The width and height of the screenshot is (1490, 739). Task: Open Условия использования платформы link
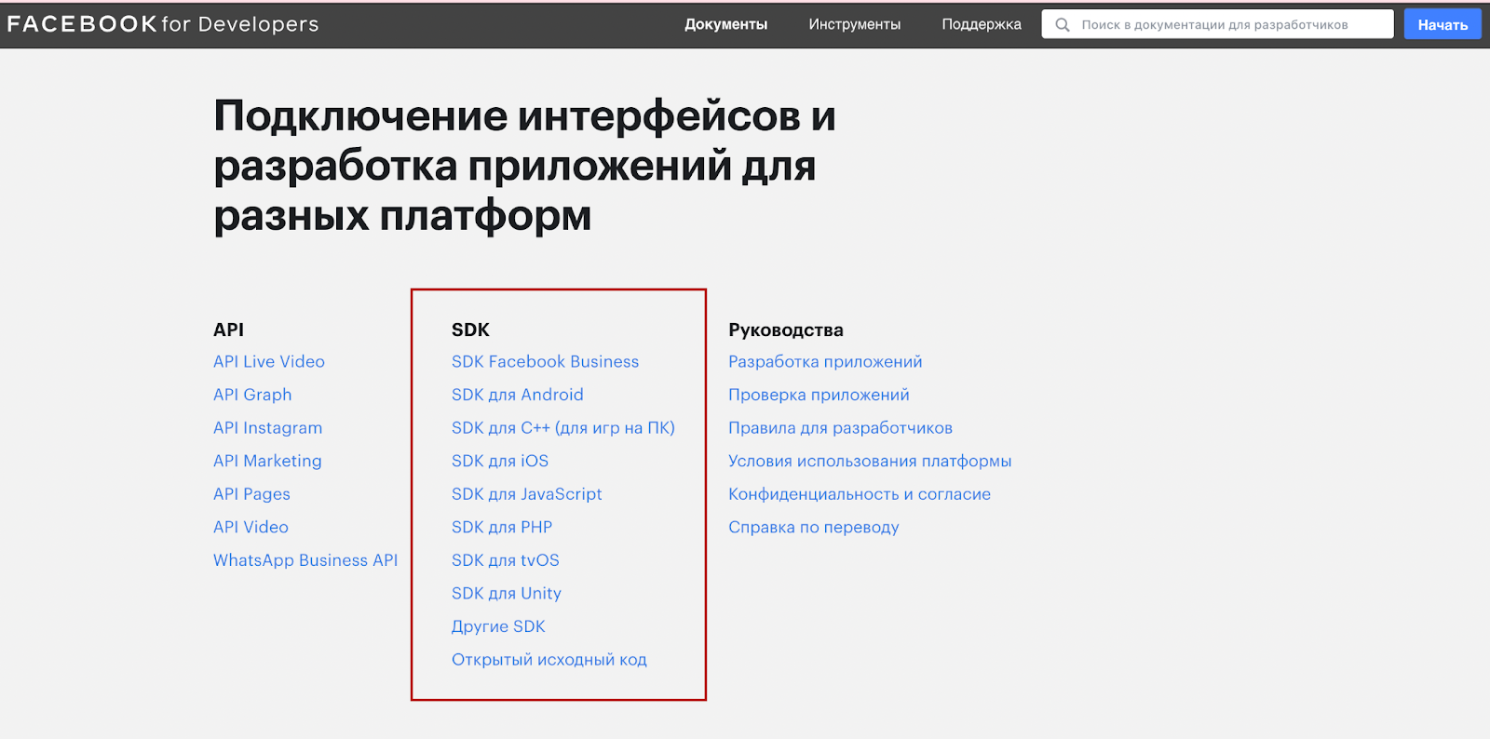click(x=870, y=461)
